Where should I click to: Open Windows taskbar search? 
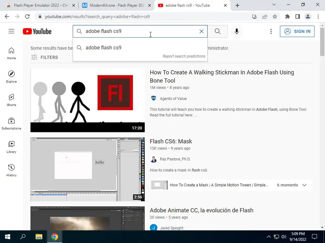(x=23, y=237)
